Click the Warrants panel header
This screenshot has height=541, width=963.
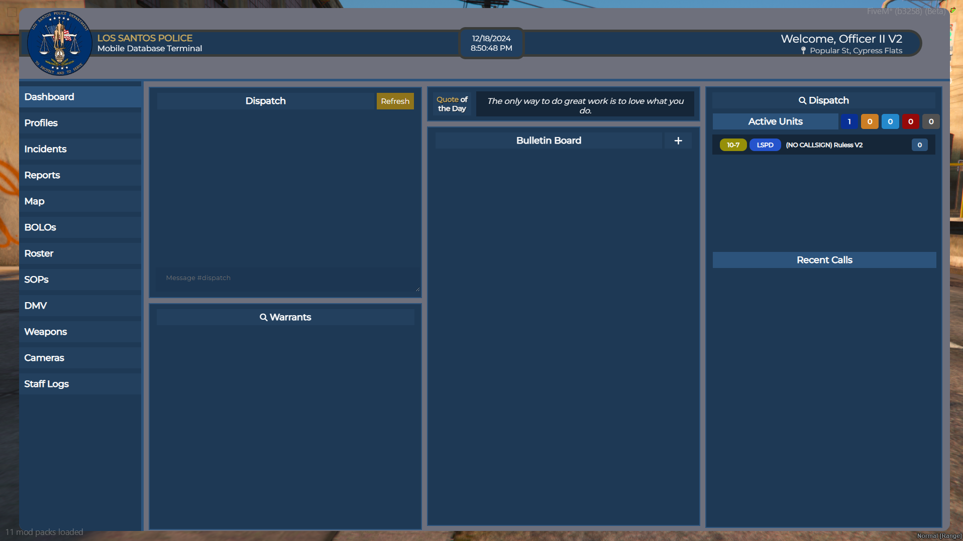(285, 317)
